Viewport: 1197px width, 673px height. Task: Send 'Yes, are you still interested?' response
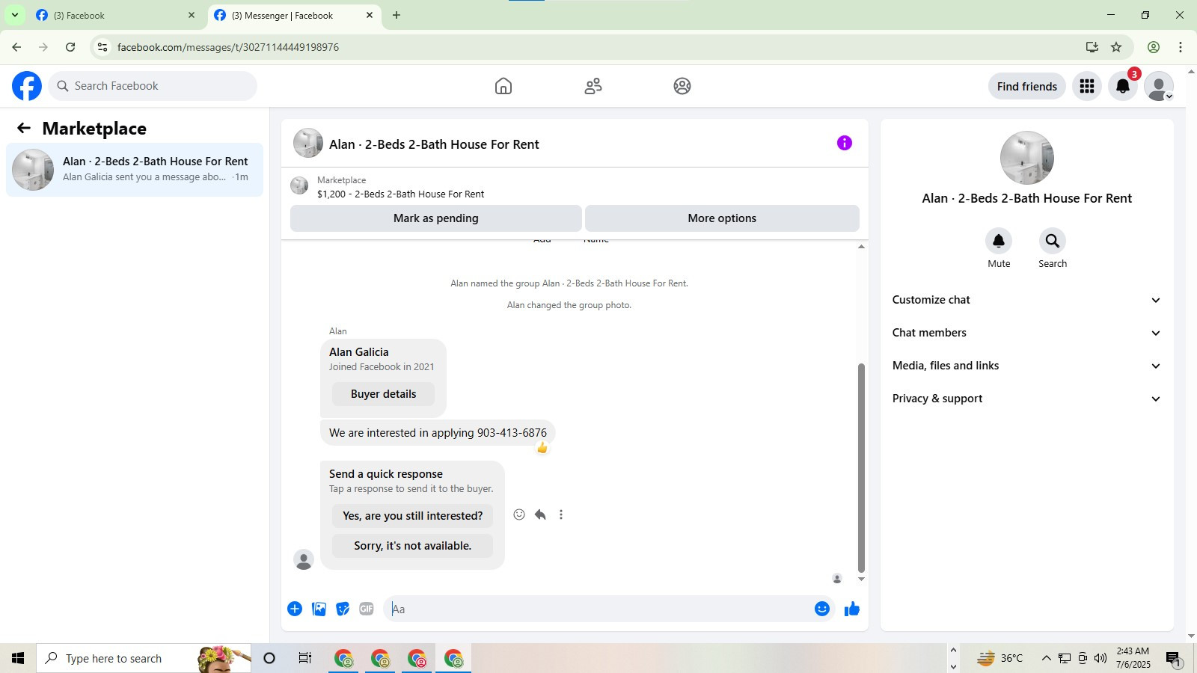tap(412, 516)
